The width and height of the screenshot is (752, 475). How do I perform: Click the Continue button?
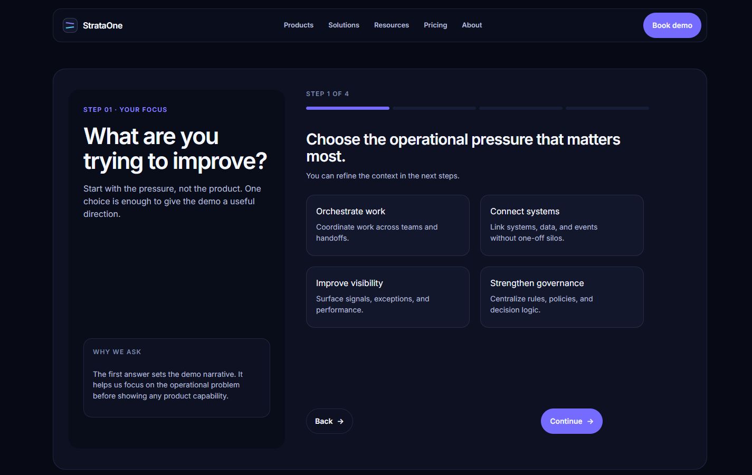pyautogui.click(x=572, y=421)
